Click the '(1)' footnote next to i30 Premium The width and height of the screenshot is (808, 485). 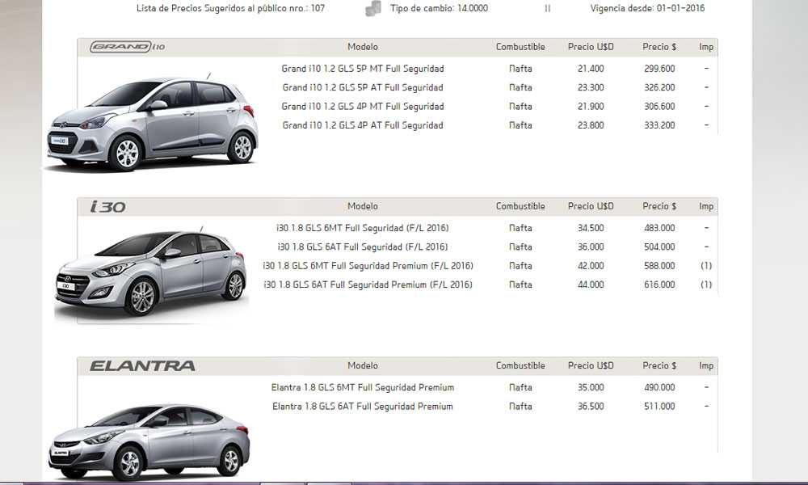point(705,265)
